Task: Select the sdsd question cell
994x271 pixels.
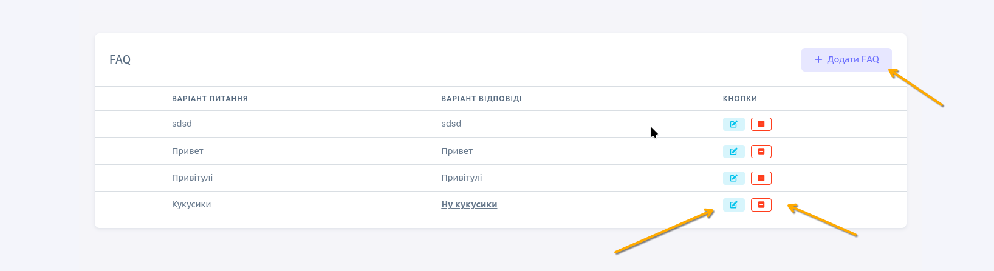Action: point(182,124)
